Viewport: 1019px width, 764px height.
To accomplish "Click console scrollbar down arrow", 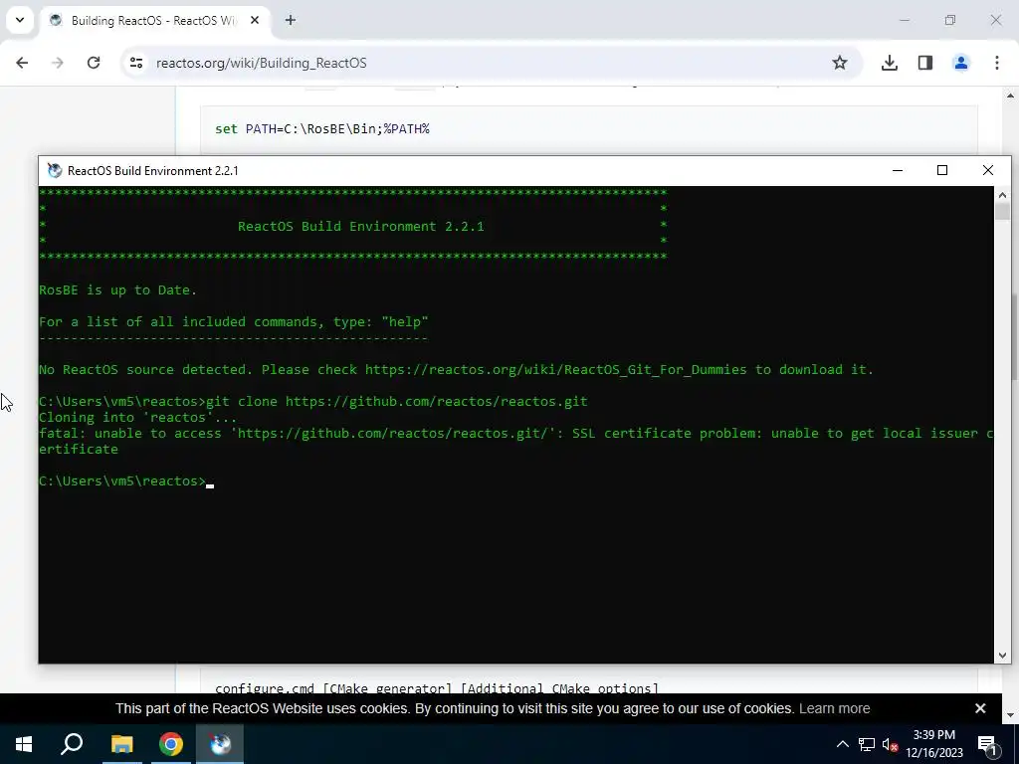I will point(1002,656).
